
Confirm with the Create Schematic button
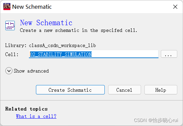(x=70, y=90)
